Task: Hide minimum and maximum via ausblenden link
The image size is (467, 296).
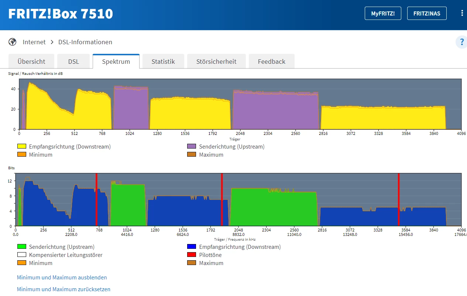Action: 62,277
